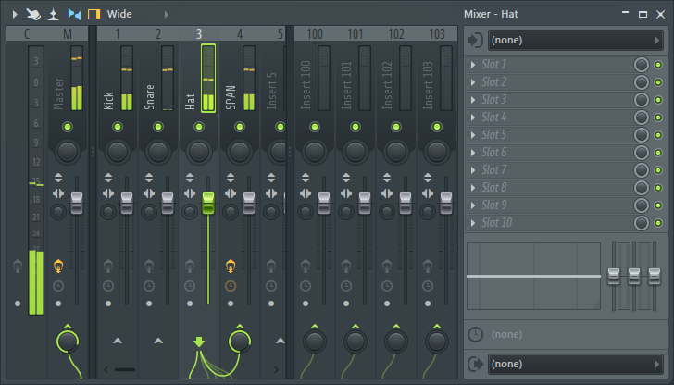This screenshot has width=674, height=385.
Task: Route to Kick via its up arrow
Action: tap(118, 341)
